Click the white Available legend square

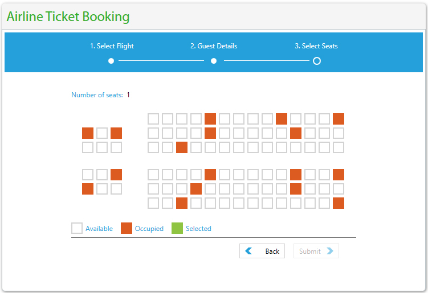point(77,228)
